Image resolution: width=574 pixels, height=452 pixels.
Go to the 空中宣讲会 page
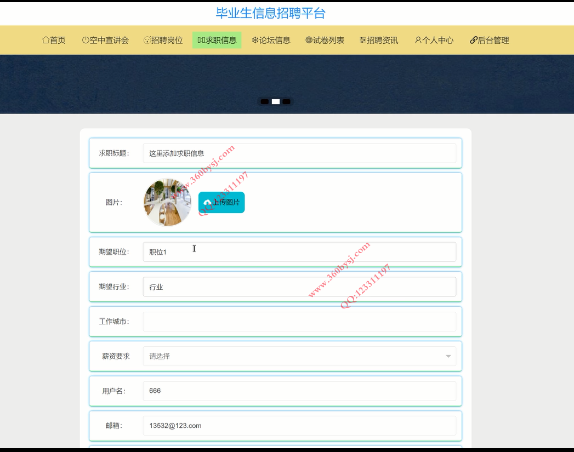coord(105,40)
